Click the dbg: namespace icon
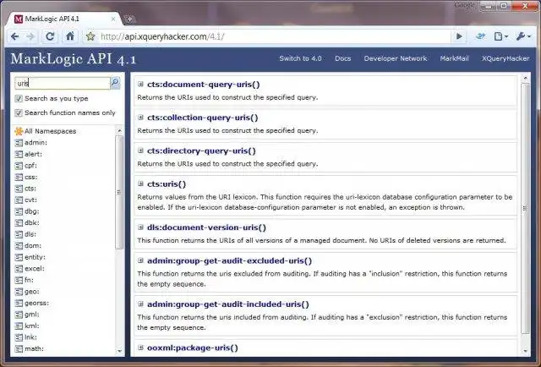Screen dimensions: 541x367 point(19,211)
